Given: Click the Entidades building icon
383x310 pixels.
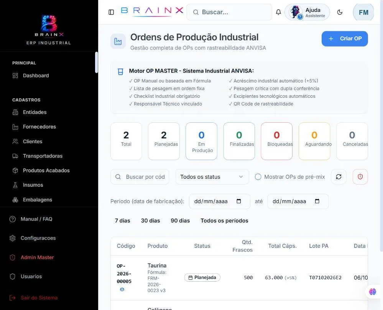Looking at the screenshot, I should (x=15, y=112).
